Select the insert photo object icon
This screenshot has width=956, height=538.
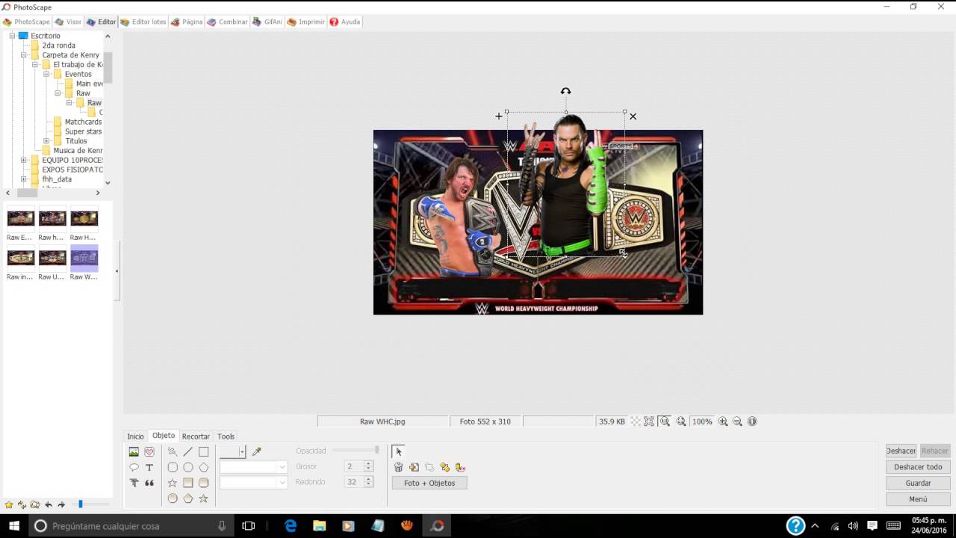point(134,452)
